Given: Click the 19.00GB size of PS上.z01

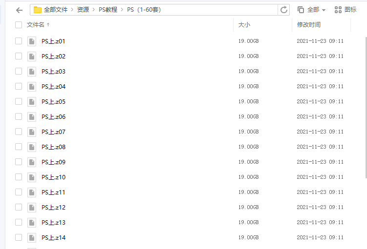Looking at the screenshot, I should (249, 41).
